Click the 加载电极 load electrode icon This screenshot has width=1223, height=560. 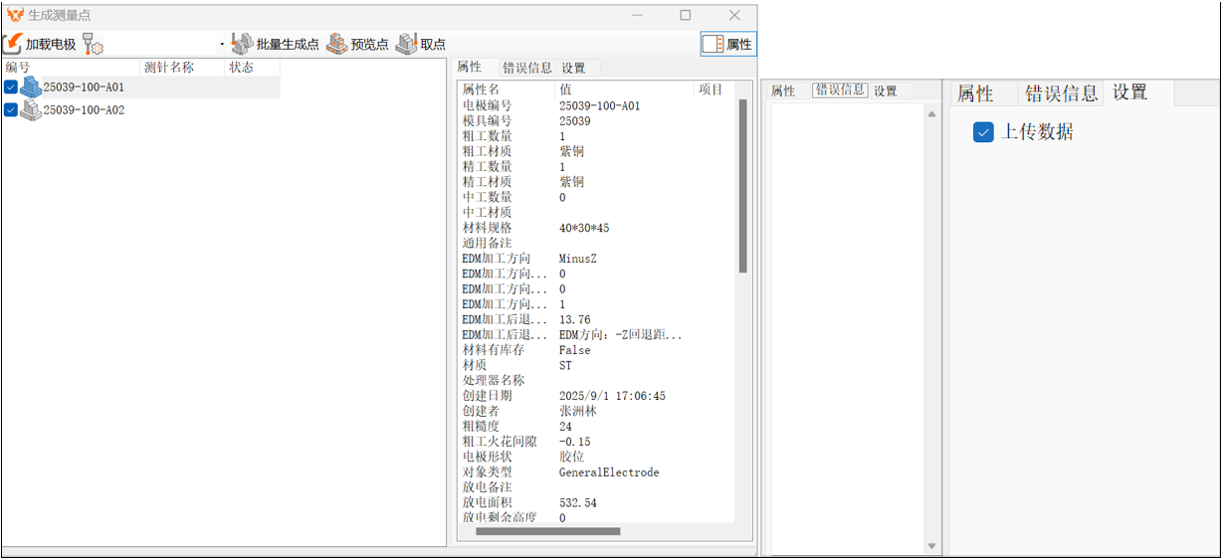tap(13, 44)
